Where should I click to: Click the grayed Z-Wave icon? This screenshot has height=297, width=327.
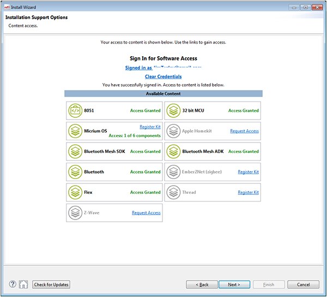[x=75, y=213]
